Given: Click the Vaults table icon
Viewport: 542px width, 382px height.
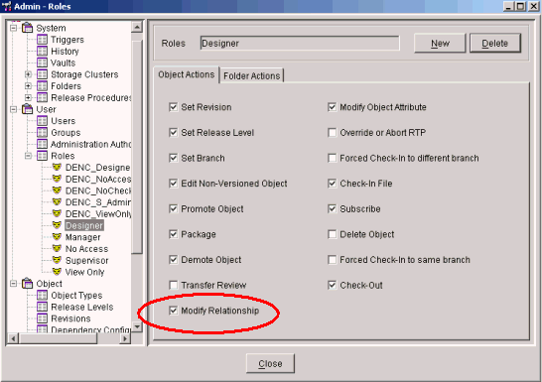Looking at the screenshot, I should tap(42, 63).
